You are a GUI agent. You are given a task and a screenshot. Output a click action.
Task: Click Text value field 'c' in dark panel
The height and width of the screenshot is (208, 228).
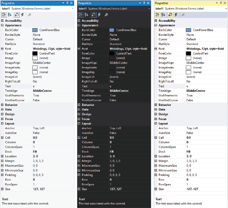coord(130,86)
